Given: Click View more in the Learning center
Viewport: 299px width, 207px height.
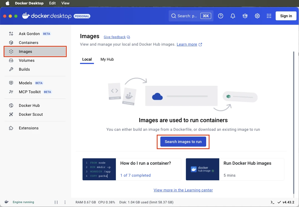Looking at the screenshot, I should click(183, 190).
